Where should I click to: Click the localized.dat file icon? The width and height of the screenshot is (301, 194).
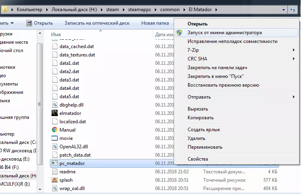55,122
